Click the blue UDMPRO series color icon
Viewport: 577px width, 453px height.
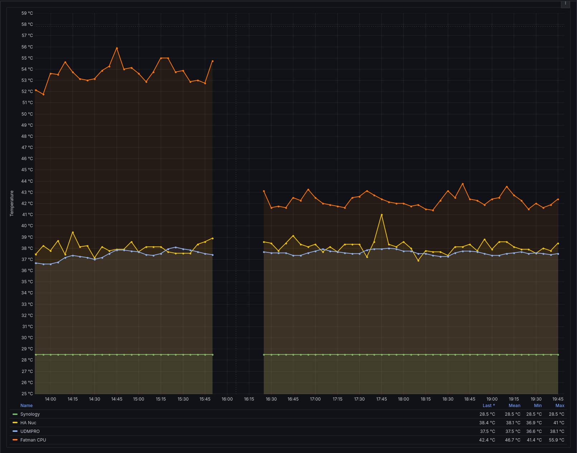(x=15, y=431)
